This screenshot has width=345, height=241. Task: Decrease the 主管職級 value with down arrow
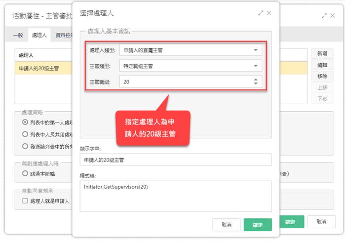(256, 83)
